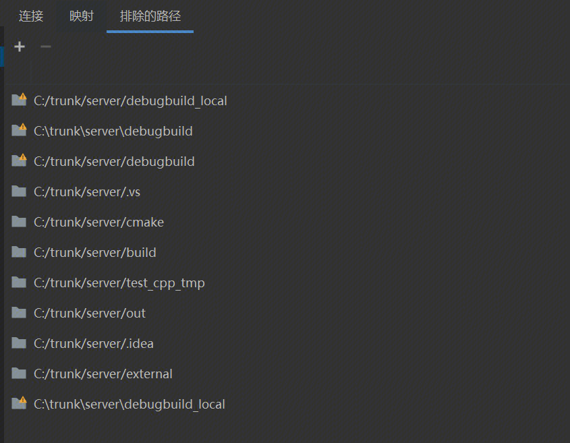Choose the C:/trunk/server/.idea excluded path
570x443 pixels.
click(93, 344)
